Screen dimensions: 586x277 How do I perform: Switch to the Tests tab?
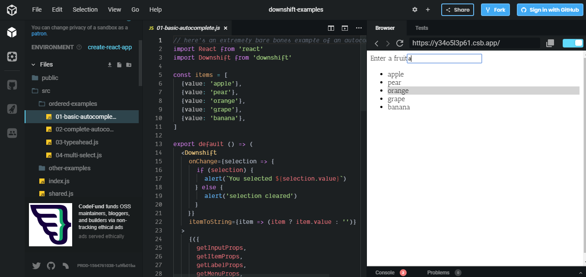click(422, 28)
